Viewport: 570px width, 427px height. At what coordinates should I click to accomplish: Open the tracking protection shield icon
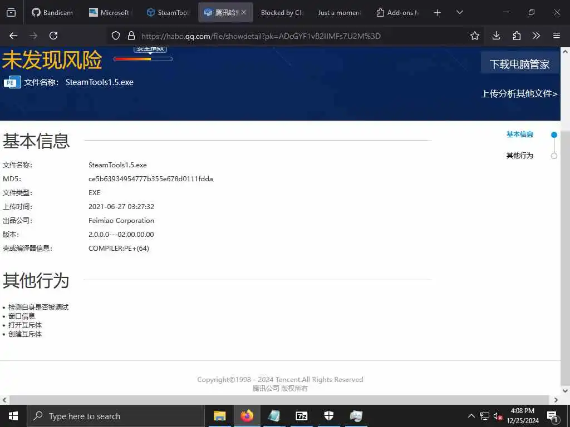(x=116, y=36)
